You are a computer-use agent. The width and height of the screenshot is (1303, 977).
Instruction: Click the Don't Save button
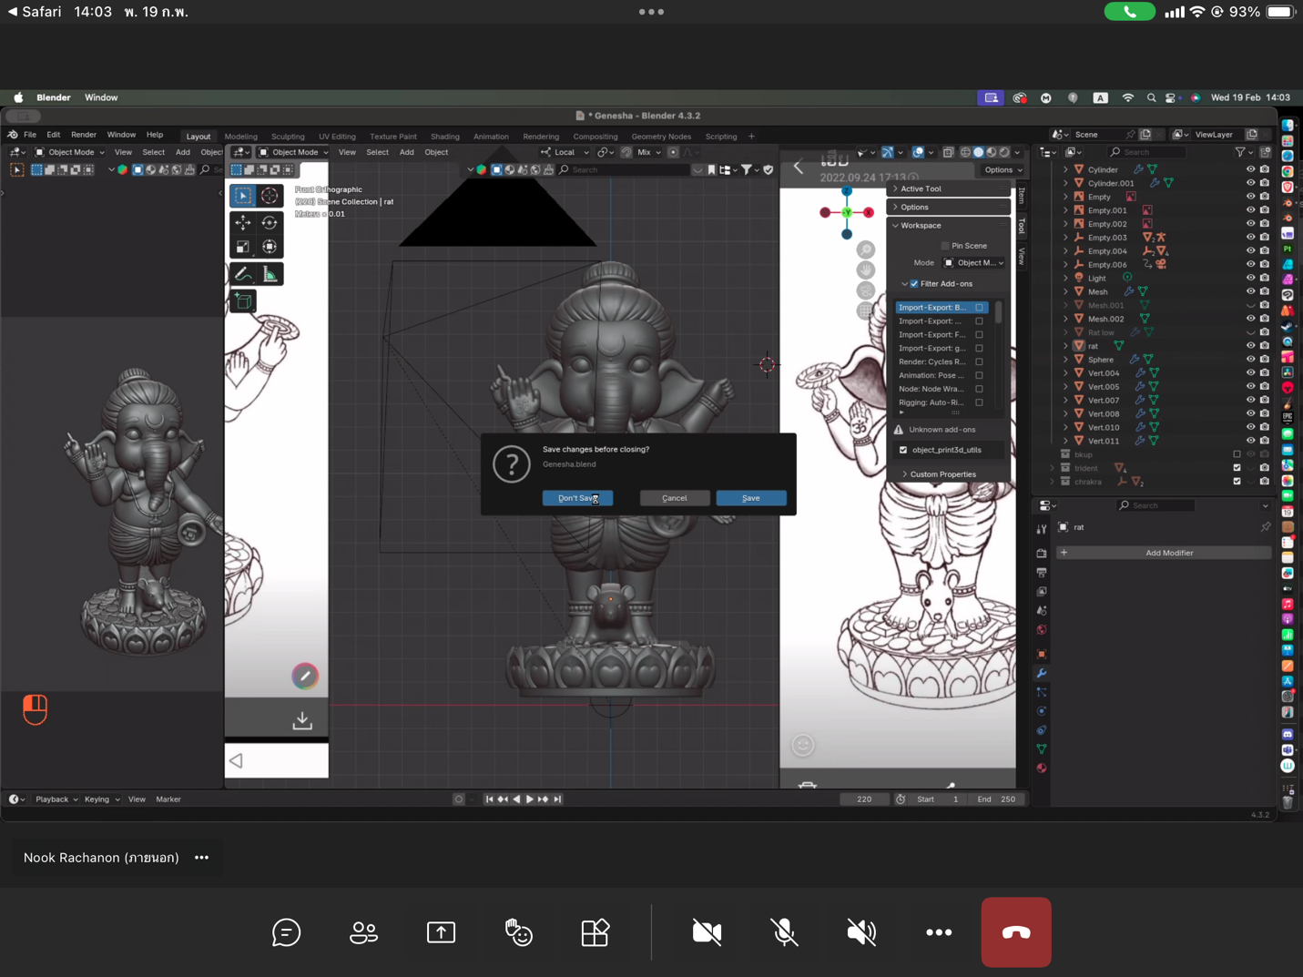click(x=577, y=498)
